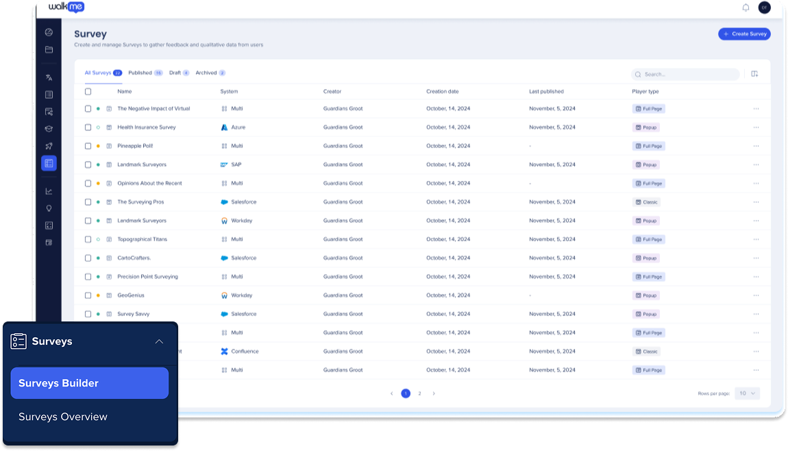The image size is (788, 451).
Task: Click the Search input field
Action: (x=685, y=75)
